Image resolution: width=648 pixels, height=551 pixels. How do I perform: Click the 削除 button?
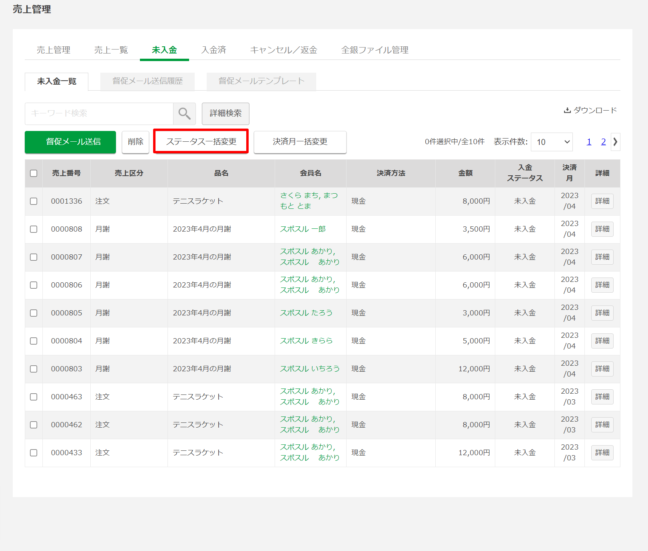click(x=136, y=142)
